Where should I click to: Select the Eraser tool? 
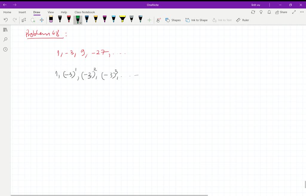(x=51, y=19)
